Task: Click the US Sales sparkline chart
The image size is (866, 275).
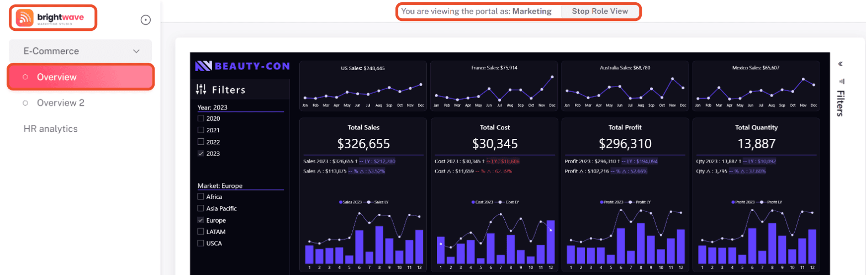Action: coord(363,86)
